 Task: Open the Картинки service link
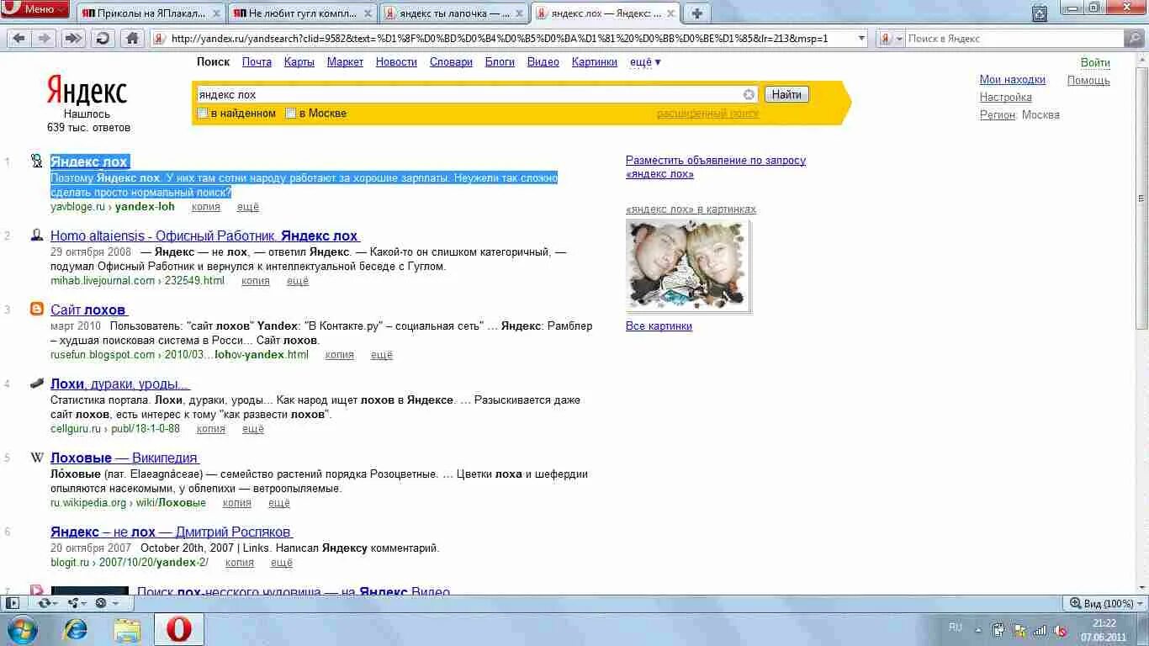tap(595, 62)
